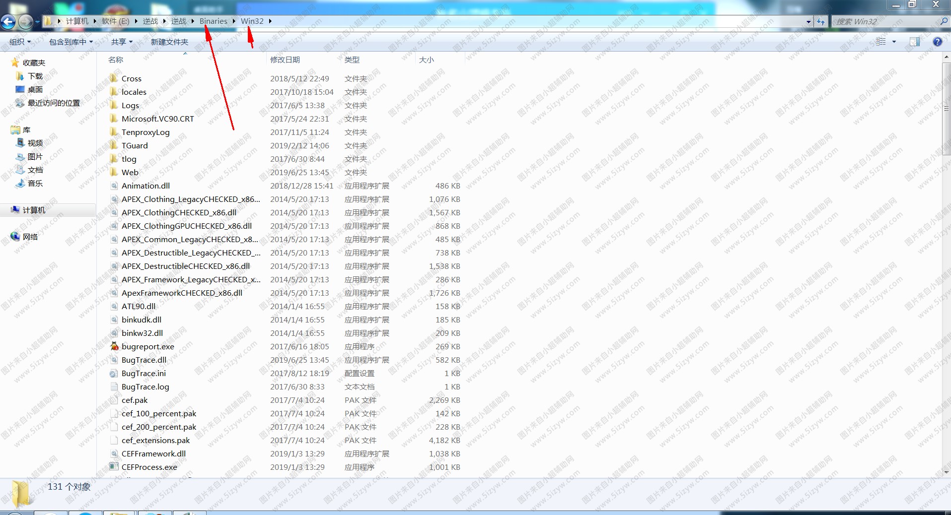
Task: Click the 搜索 Win32 search box
Action: click(x=884, y=21)
